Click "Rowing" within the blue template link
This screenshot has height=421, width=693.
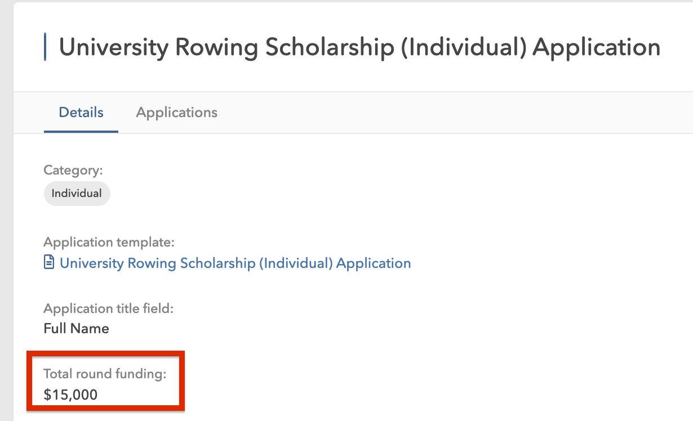click(152, 263)
